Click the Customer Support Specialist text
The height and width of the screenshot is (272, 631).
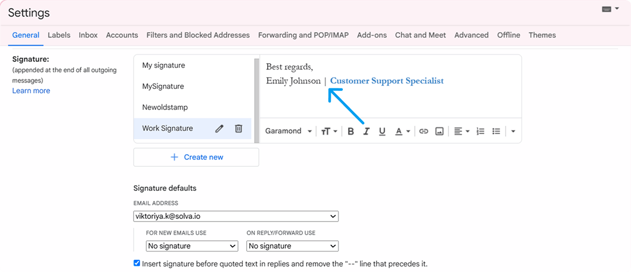tap(387, 81)
